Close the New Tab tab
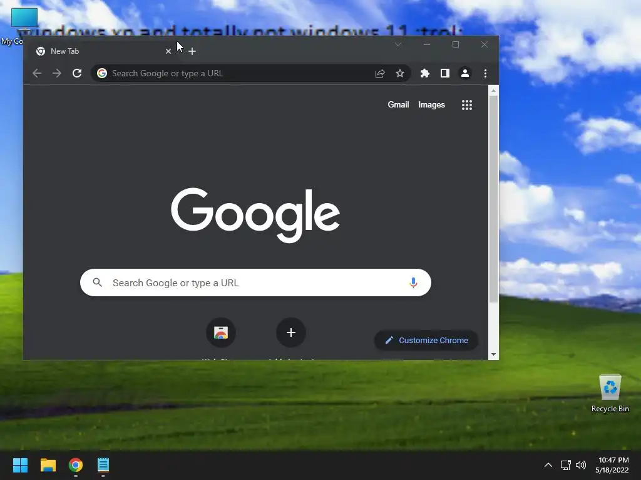 (168, 51)
